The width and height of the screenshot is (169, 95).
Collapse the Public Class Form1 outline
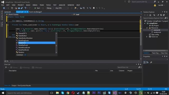coord(8,17)
